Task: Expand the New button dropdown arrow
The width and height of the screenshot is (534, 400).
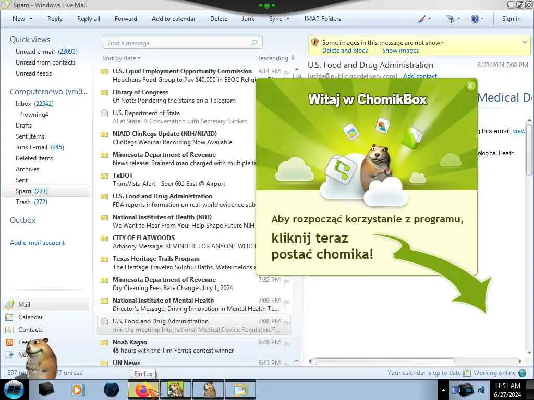Action: pyautogui.click(x=31, y=19)
